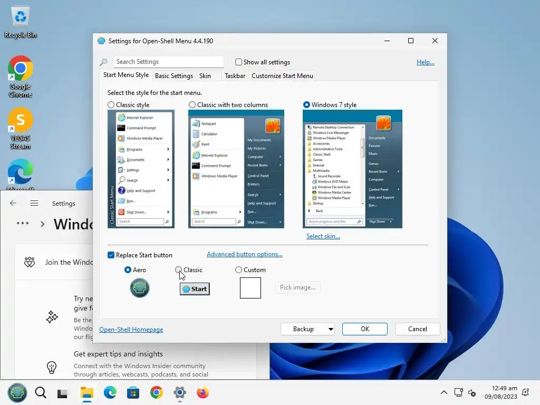Click breadcrumb ellipsis in Settings window
This screenshot has height=405, width=540.
(x=23, y=223)
